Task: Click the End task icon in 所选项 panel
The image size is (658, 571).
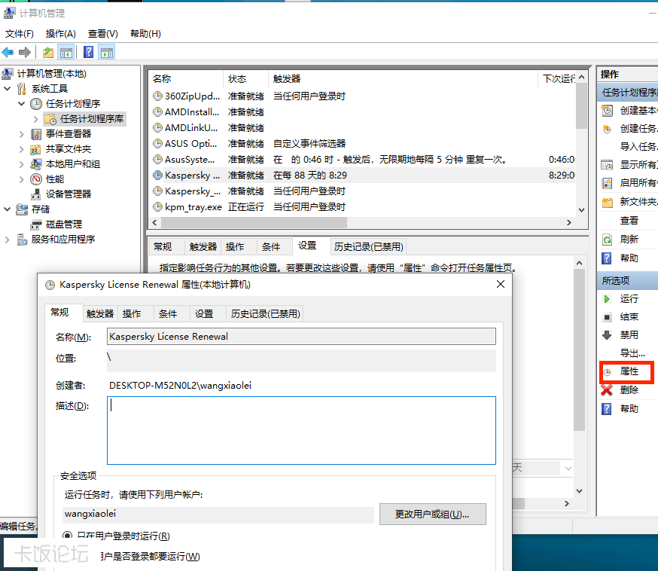Action: tap(608, 317)
